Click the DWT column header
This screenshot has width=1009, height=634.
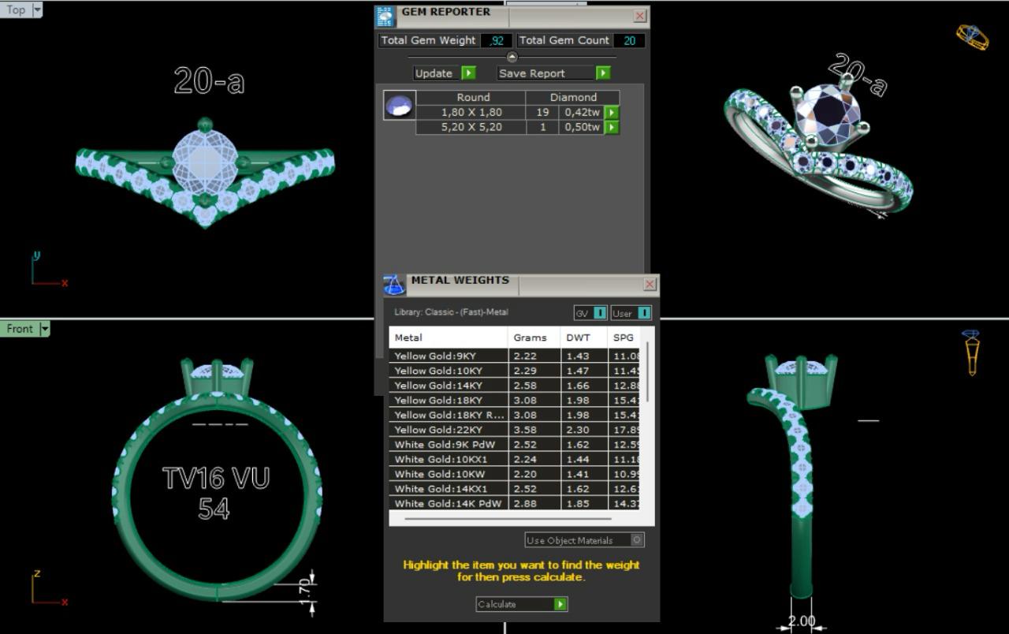pyautogui.click(x=583, y=338)
